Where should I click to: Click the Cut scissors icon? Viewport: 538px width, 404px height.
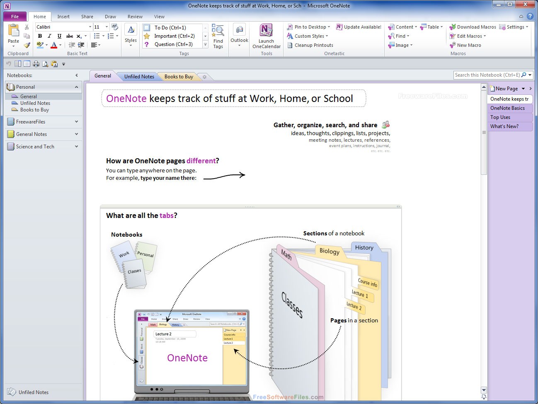[x=27, y=27]
